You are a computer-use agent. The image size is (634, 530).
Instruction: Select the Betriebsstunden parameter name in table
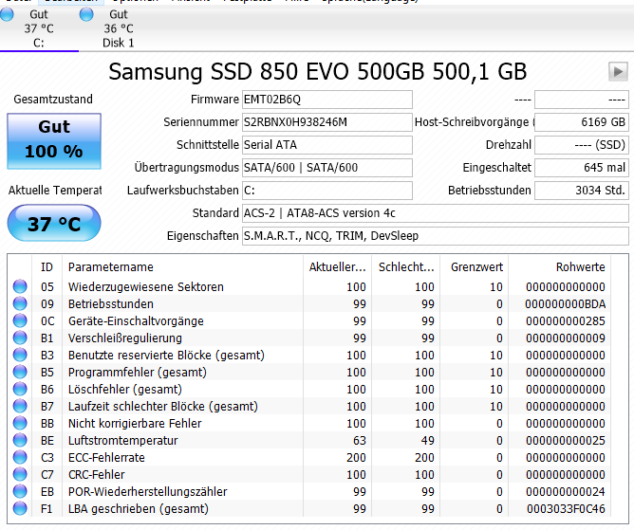[111, 303]
